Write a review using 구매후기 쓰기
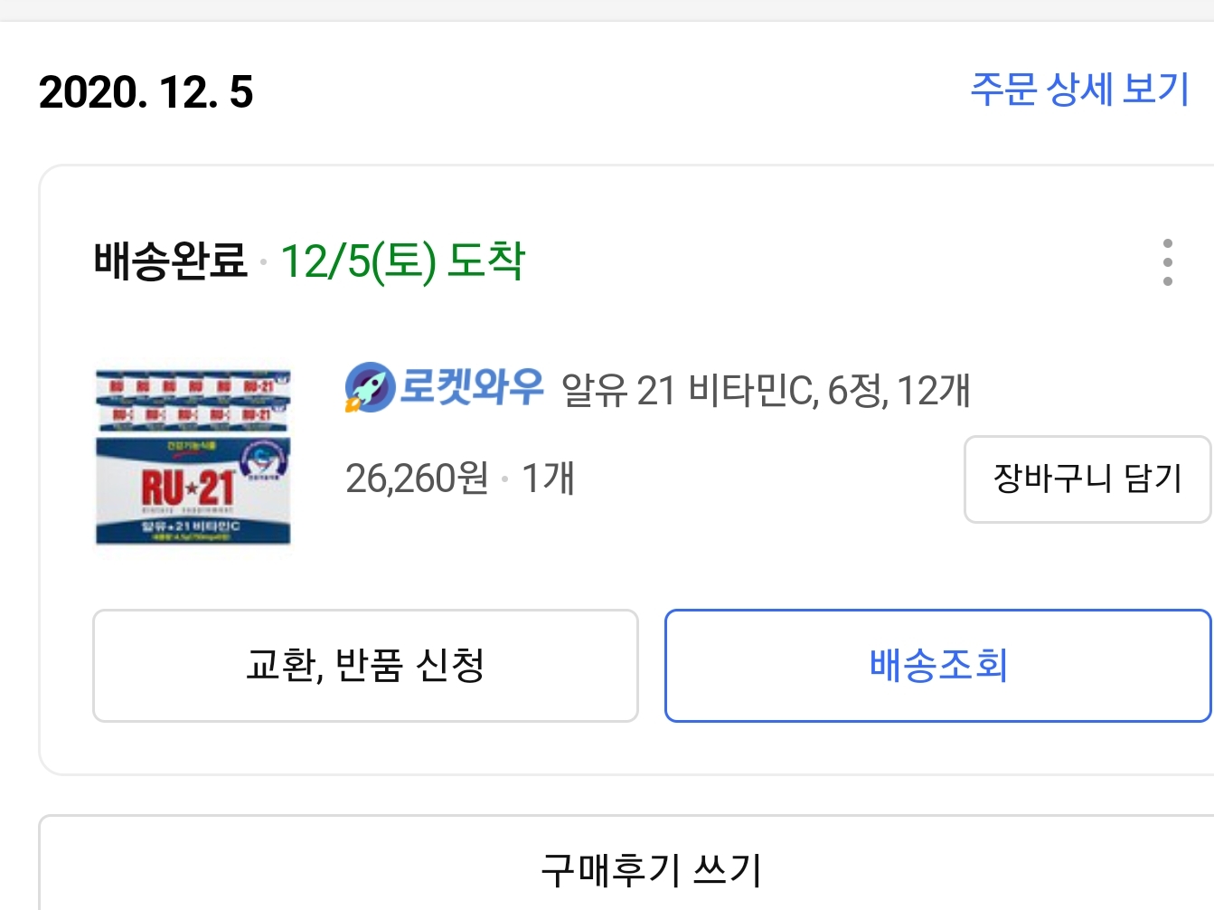This screenshot has width=1214, height=910. click(x=651, y=870)
